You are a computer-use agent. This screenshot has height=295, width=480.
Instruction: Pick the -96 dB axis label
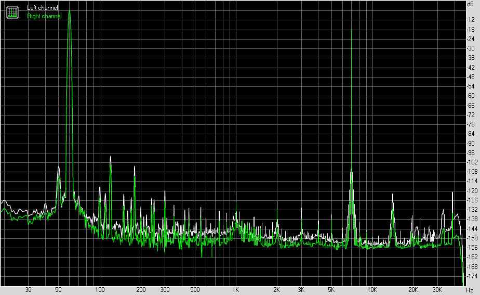click(471, 153)
